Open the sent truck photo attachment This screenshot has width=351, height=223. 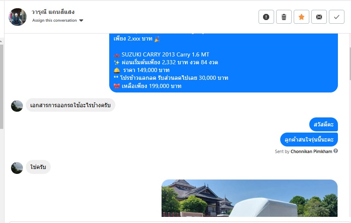click(x=250, y=198)
